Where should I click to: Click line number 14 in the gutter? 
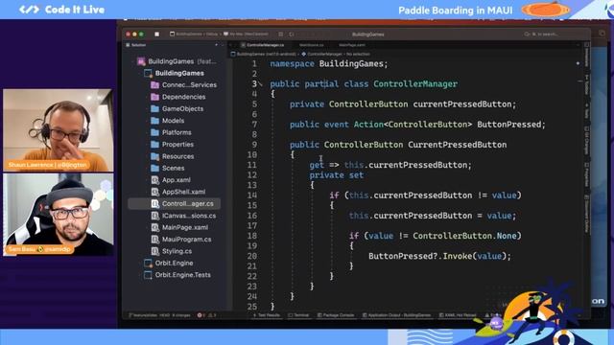tap(252, 195)
